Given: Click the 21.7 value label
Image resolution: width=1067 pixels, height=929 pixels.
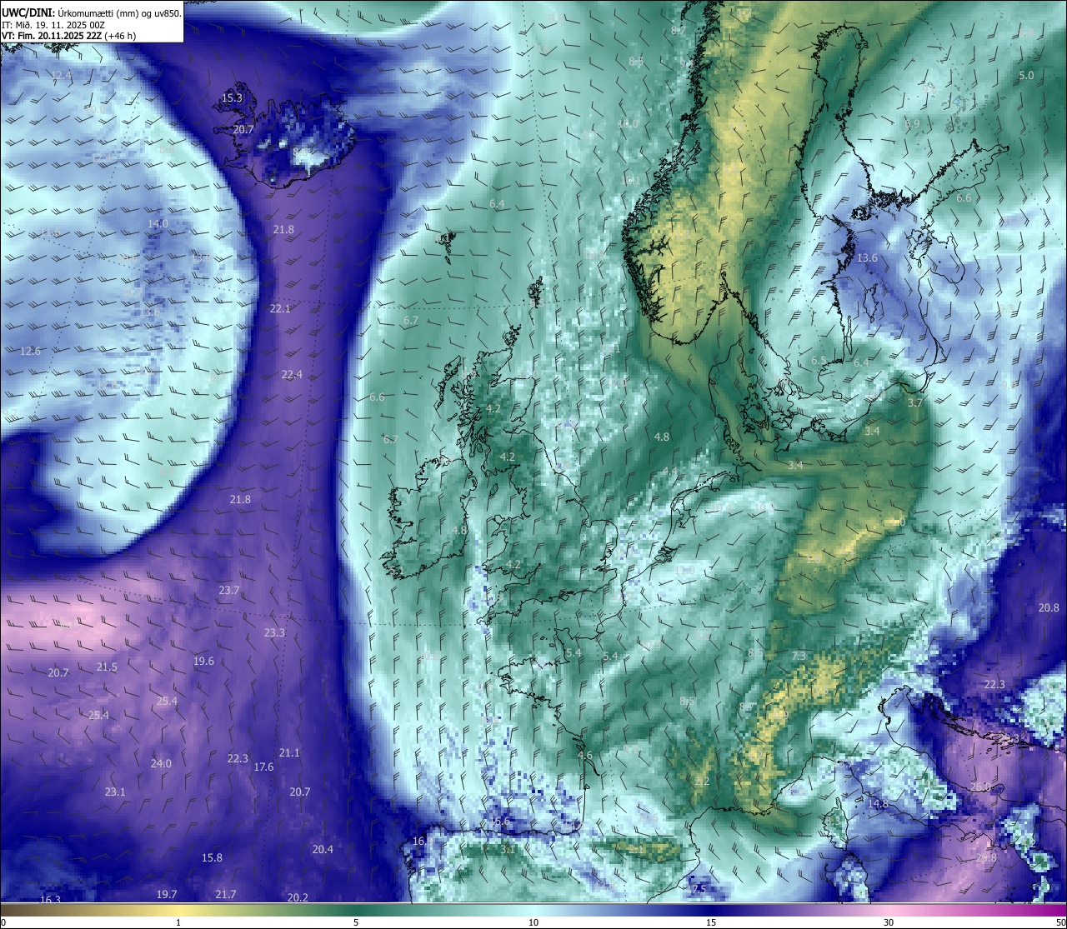Looking at the screenshot, I should [x=225, y=894].
